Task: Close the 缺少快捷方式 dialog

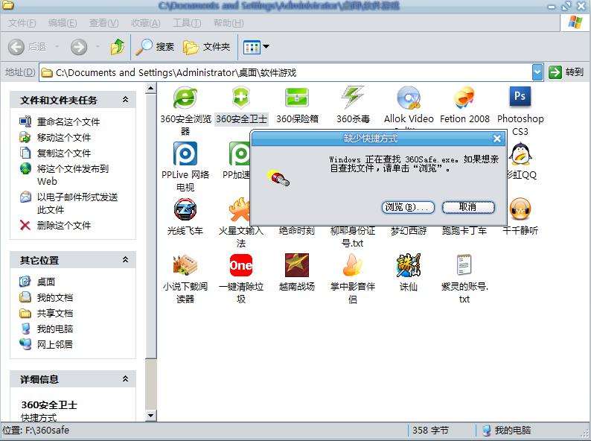Action: pyautogui.click(x=497, y=139)
